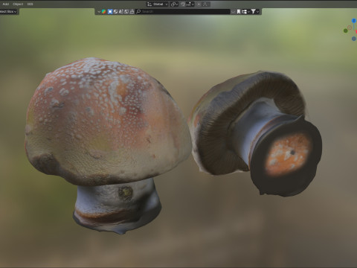Click the green Y axis gizmo

[346, 31]
